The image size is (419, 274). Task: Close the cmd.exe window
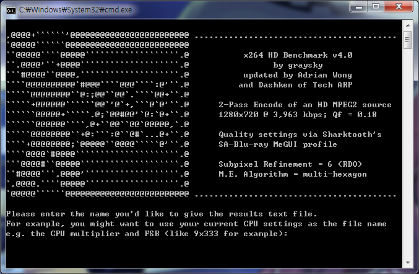pos(399,6)
